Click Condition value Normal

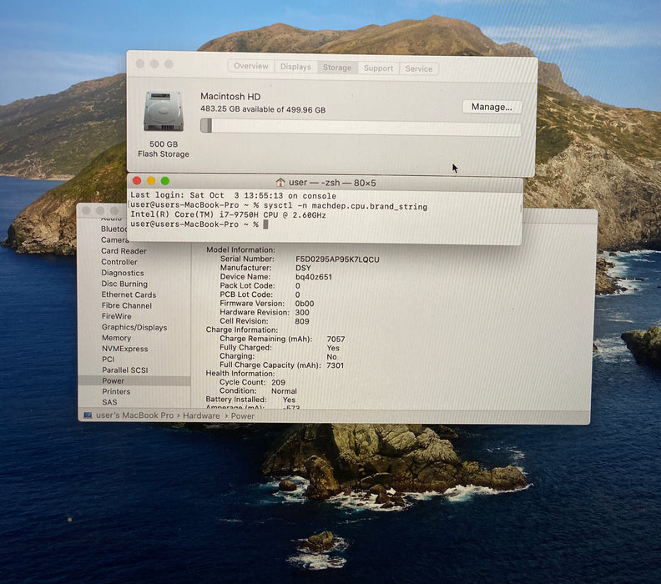(x=284, y=391)
